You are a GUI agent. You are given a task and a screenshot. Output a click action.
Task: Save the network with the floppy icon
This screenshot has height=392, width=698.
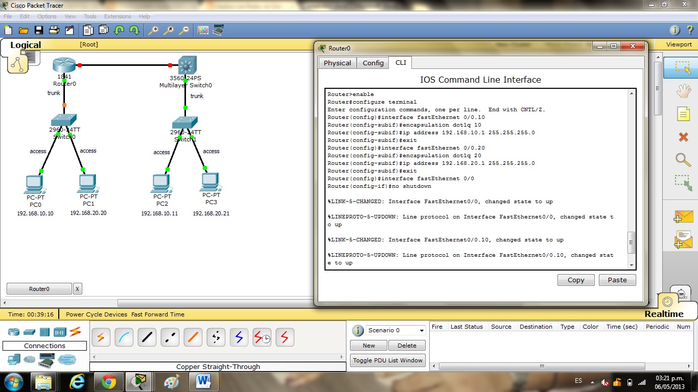click(39, 30)
